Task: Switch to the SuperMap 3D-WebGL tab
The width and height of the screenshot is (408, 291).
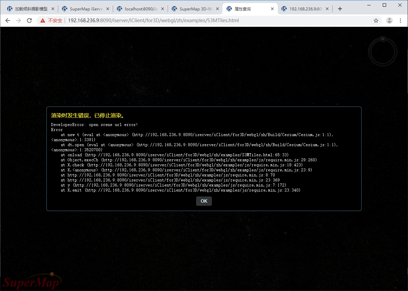Action: click(x=195, y=9)
